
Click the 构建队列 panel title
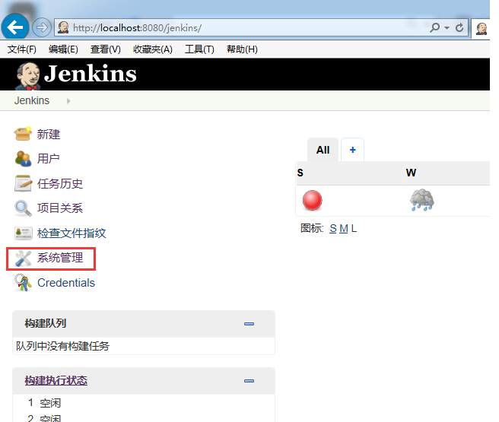click(x=46, y=323)
